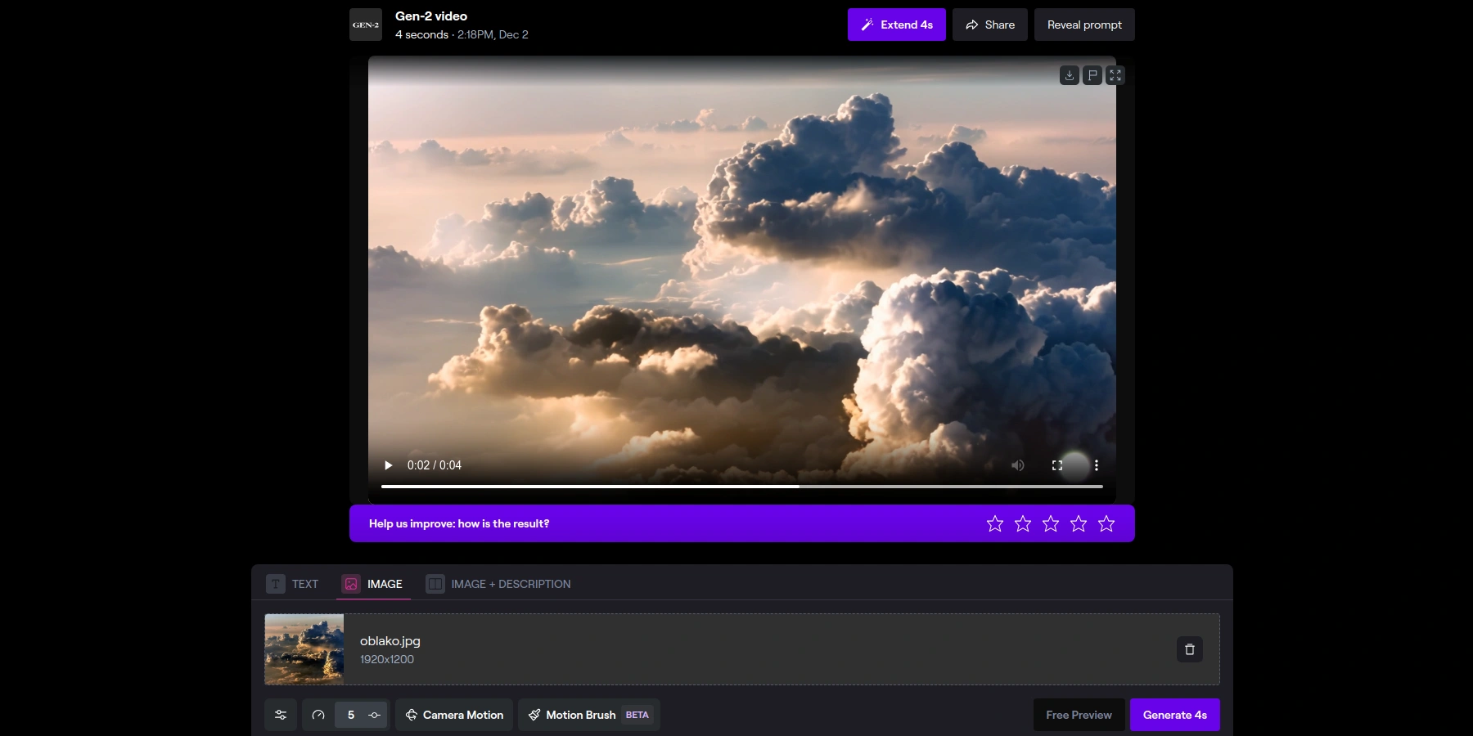Play the video
The height and width of the screenshot is (736, 1473).
389,465
